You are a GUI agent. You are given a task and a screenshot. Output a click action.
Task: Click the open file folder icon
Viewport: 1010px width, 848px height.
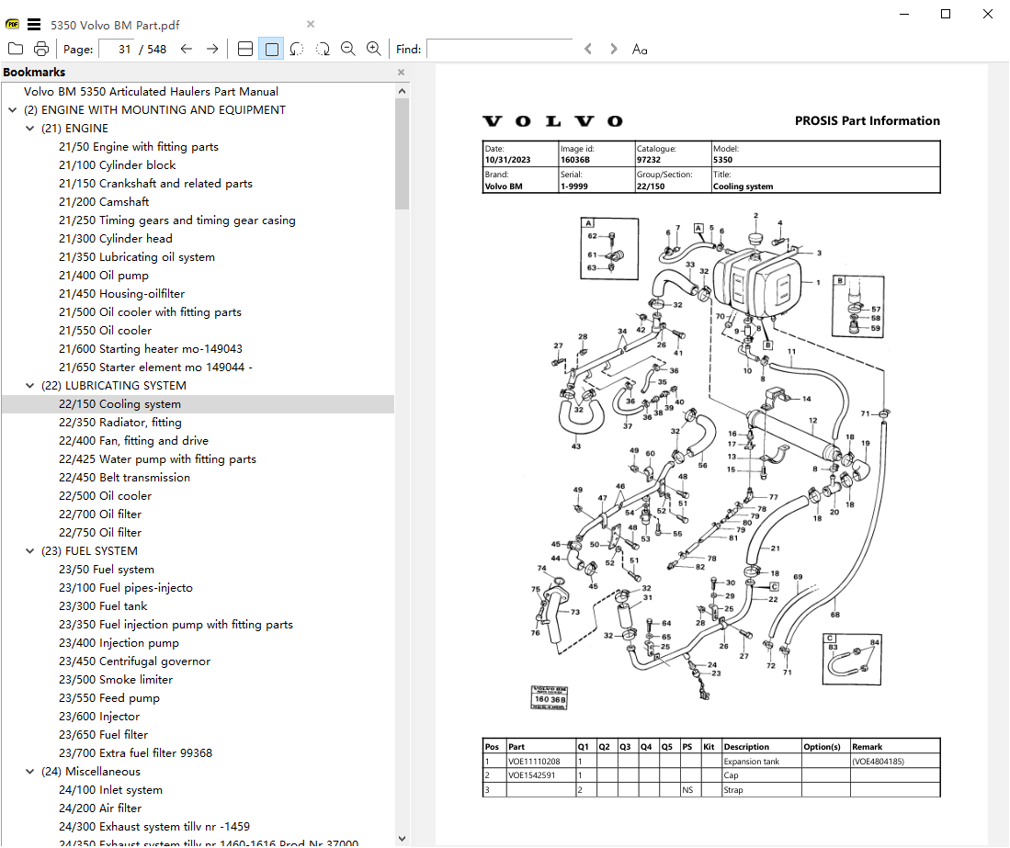click(16, 49)
